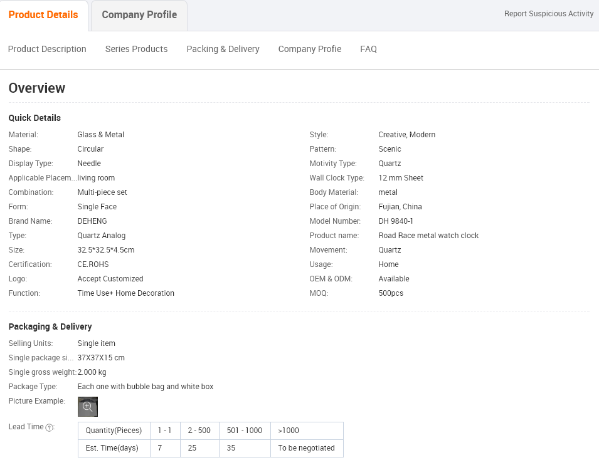Click the model number DH 9840-1
Image resolution: width=599 pixels, height=465 pixels.
pyautogui.click(x=396, y=221)
